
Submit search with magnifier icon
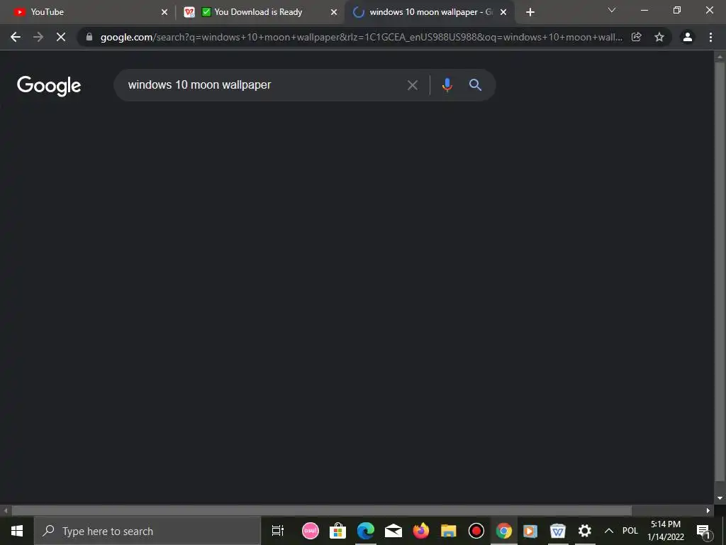pyautogui.click(x=476, y=85)
